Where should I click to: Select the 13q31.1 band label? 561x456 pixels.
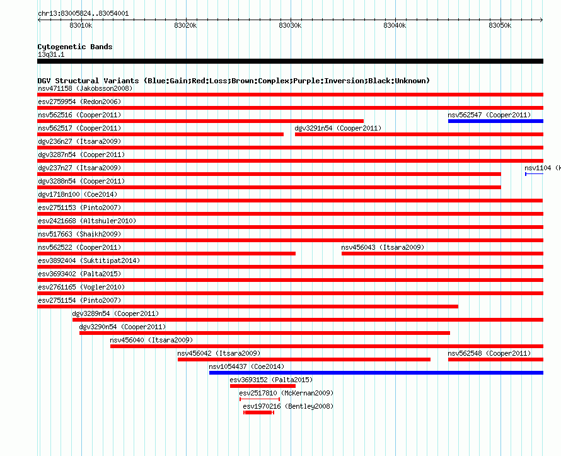click(x=51, y=54)
